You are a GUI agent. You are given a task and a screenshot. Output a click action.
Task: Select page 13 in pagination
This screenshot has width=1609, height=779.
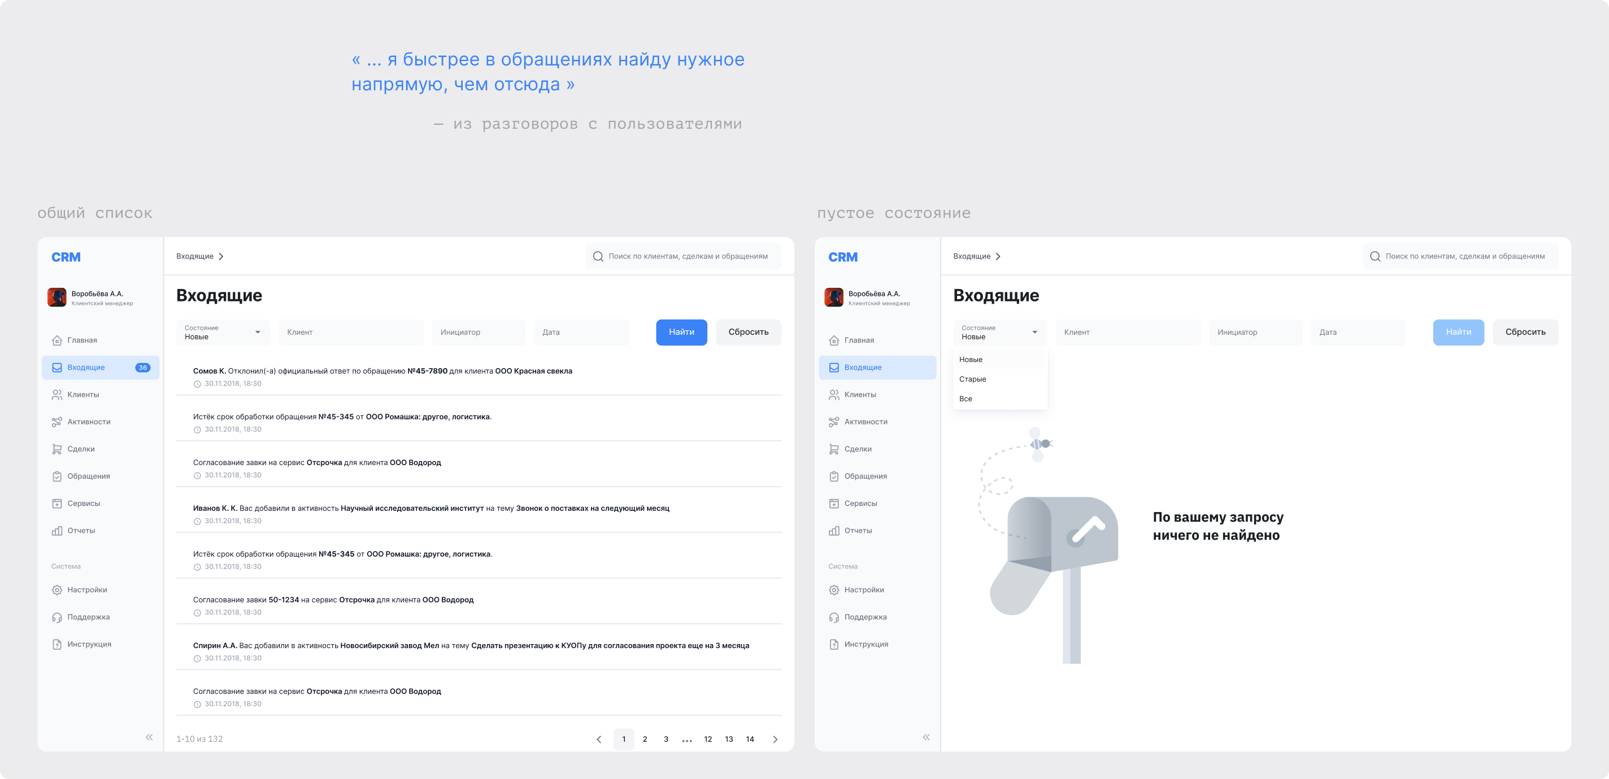pyautogui.click(x=729, y=739)
